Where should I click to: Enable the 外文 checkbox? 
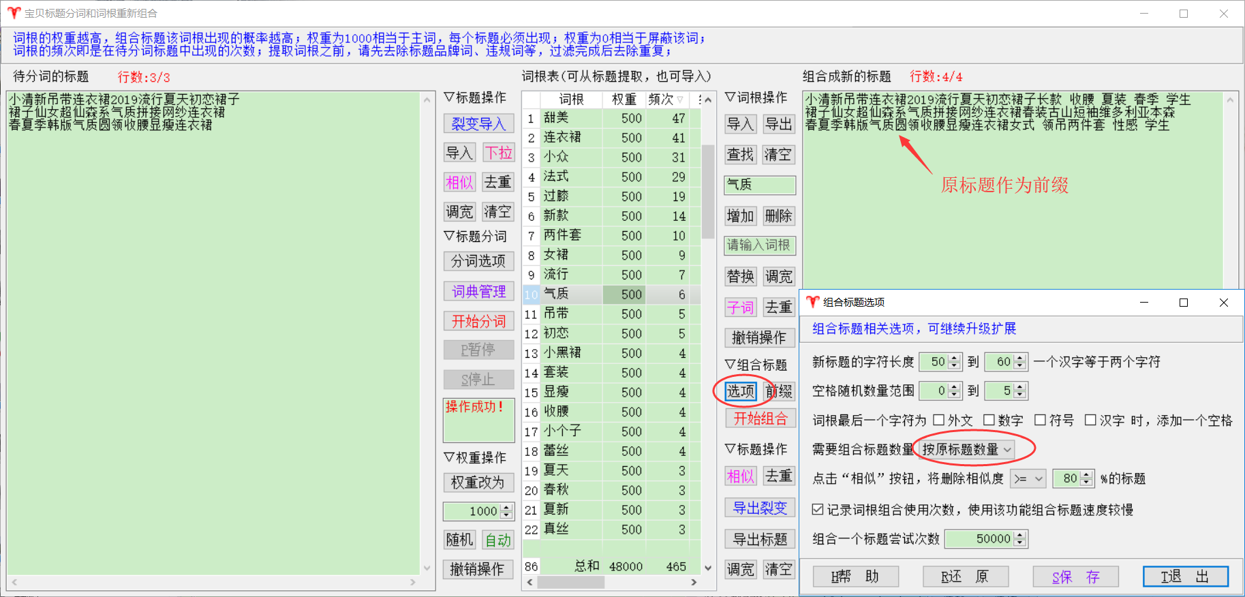939,420
